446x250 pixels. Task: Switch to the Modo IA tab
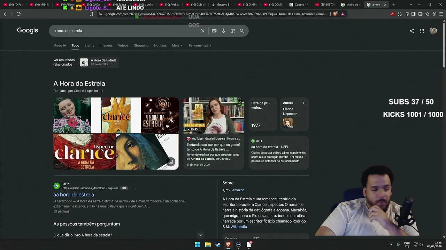(x=60, y=45)
